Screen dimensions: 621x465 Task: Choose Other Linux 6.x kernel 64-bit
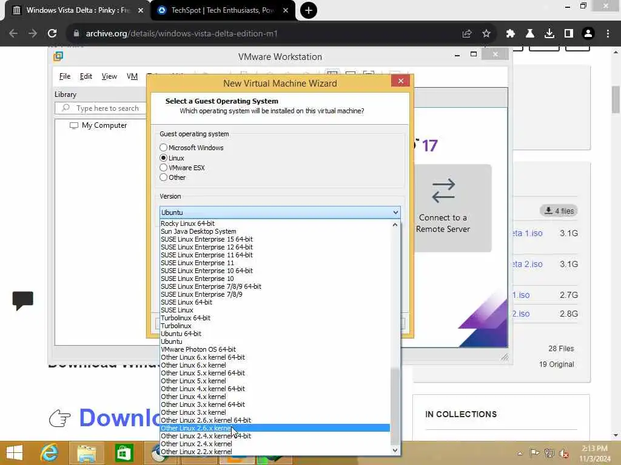pyautogui.click(x=275, y=357)
